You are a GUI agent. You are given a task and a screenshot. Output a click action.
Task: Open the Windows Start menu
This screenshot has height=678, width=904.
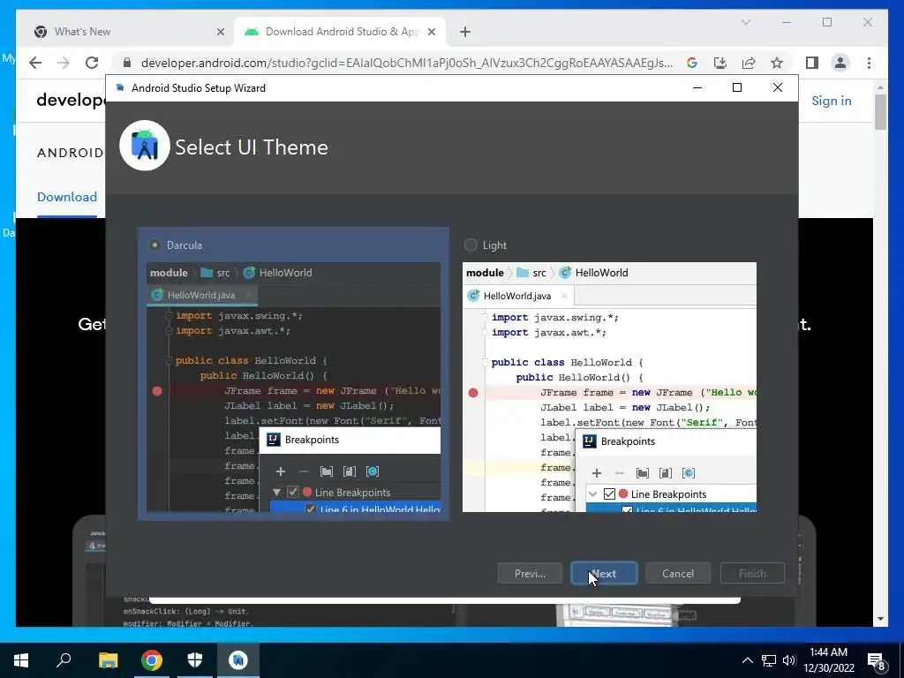[x=21, y=660]
